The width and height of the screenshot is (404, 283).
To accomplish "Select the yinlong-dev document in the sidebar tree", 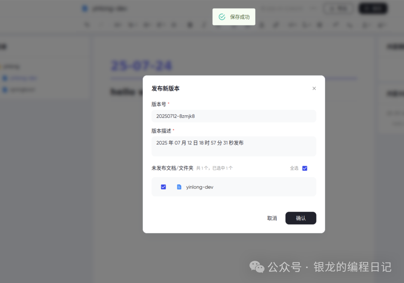I will (x=22, y=78).
